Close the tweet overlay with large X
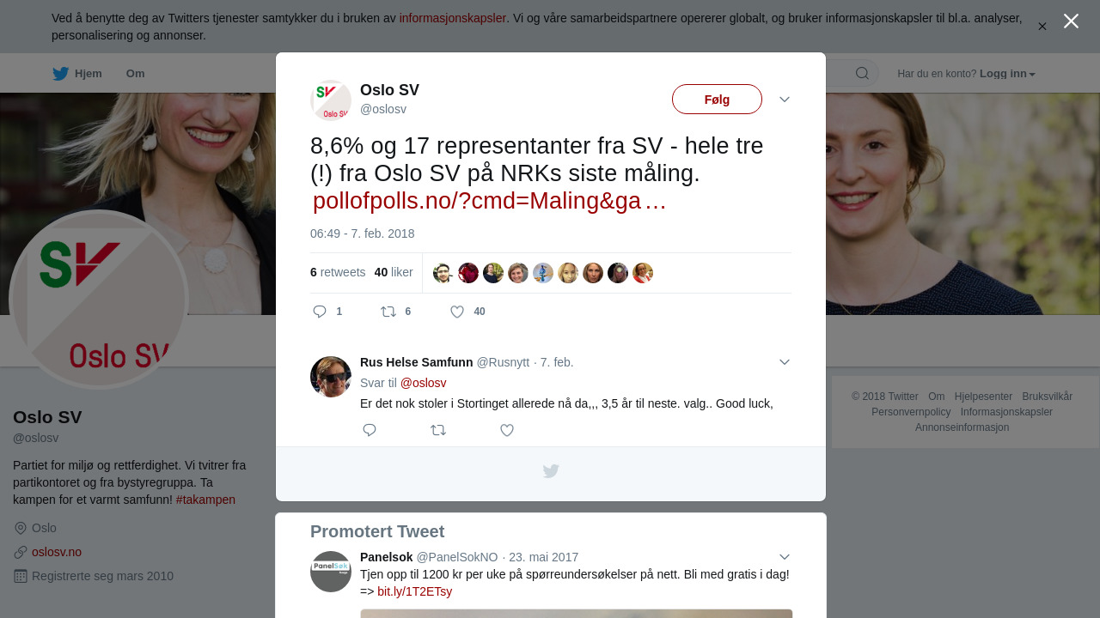 1071,21
